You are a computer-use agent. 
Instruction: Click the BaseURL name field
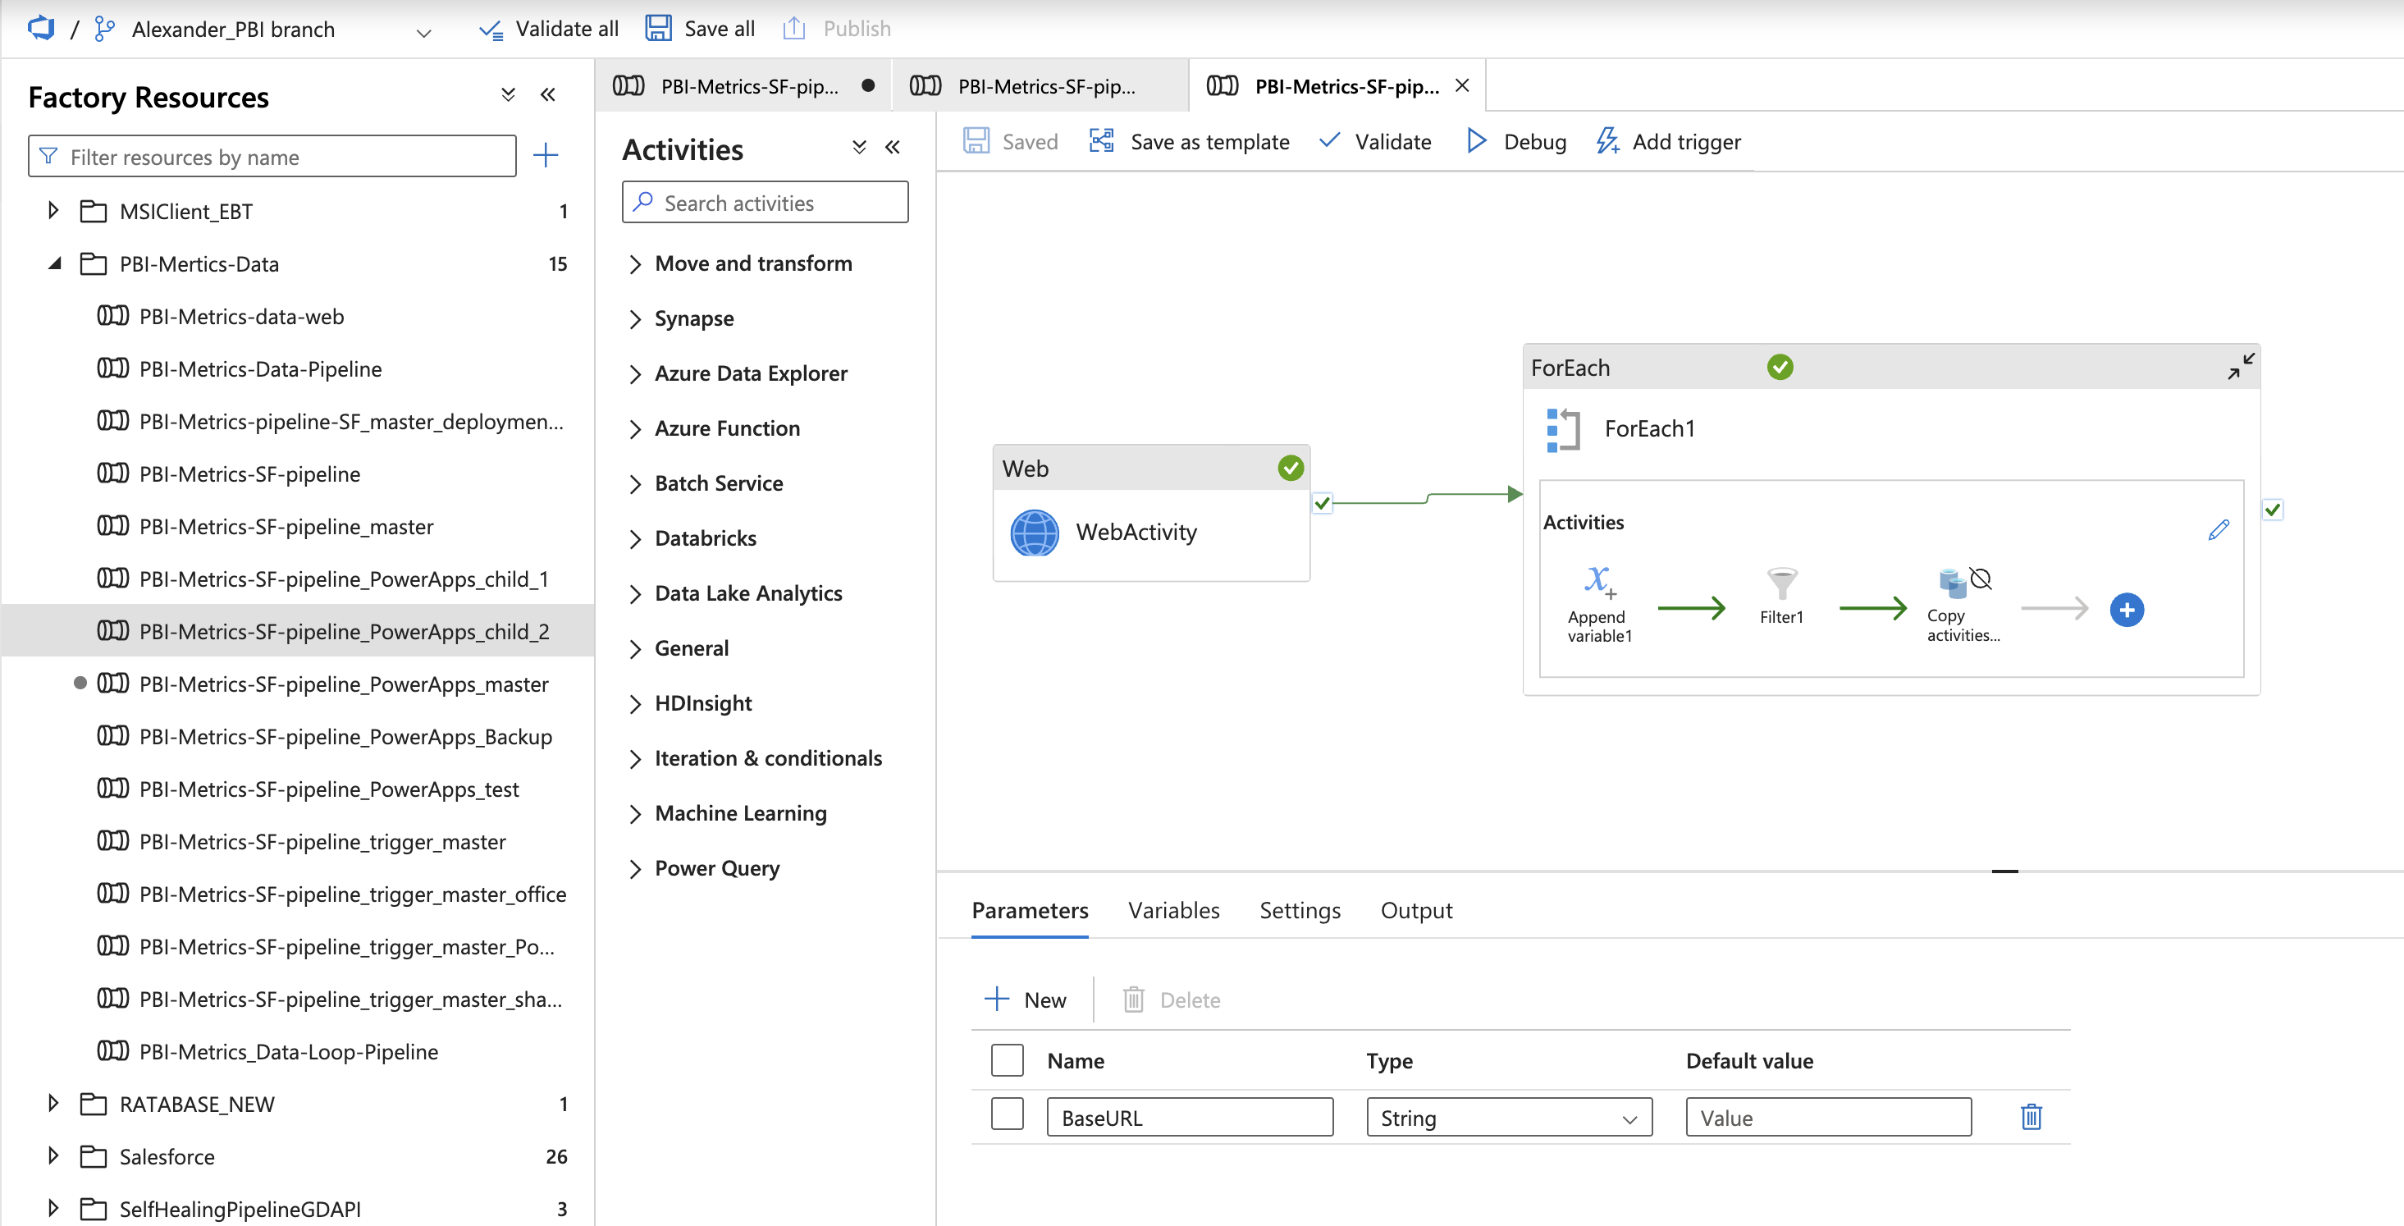pyautogui.click(x=1189, y=1117)
